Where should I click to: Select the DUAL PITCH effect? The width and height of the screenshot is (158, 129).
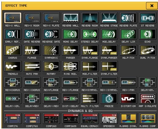(x=148, y=50)
